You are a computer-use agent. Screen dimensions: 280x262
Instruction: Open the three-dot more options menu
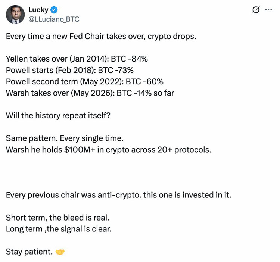click(268, 10)
